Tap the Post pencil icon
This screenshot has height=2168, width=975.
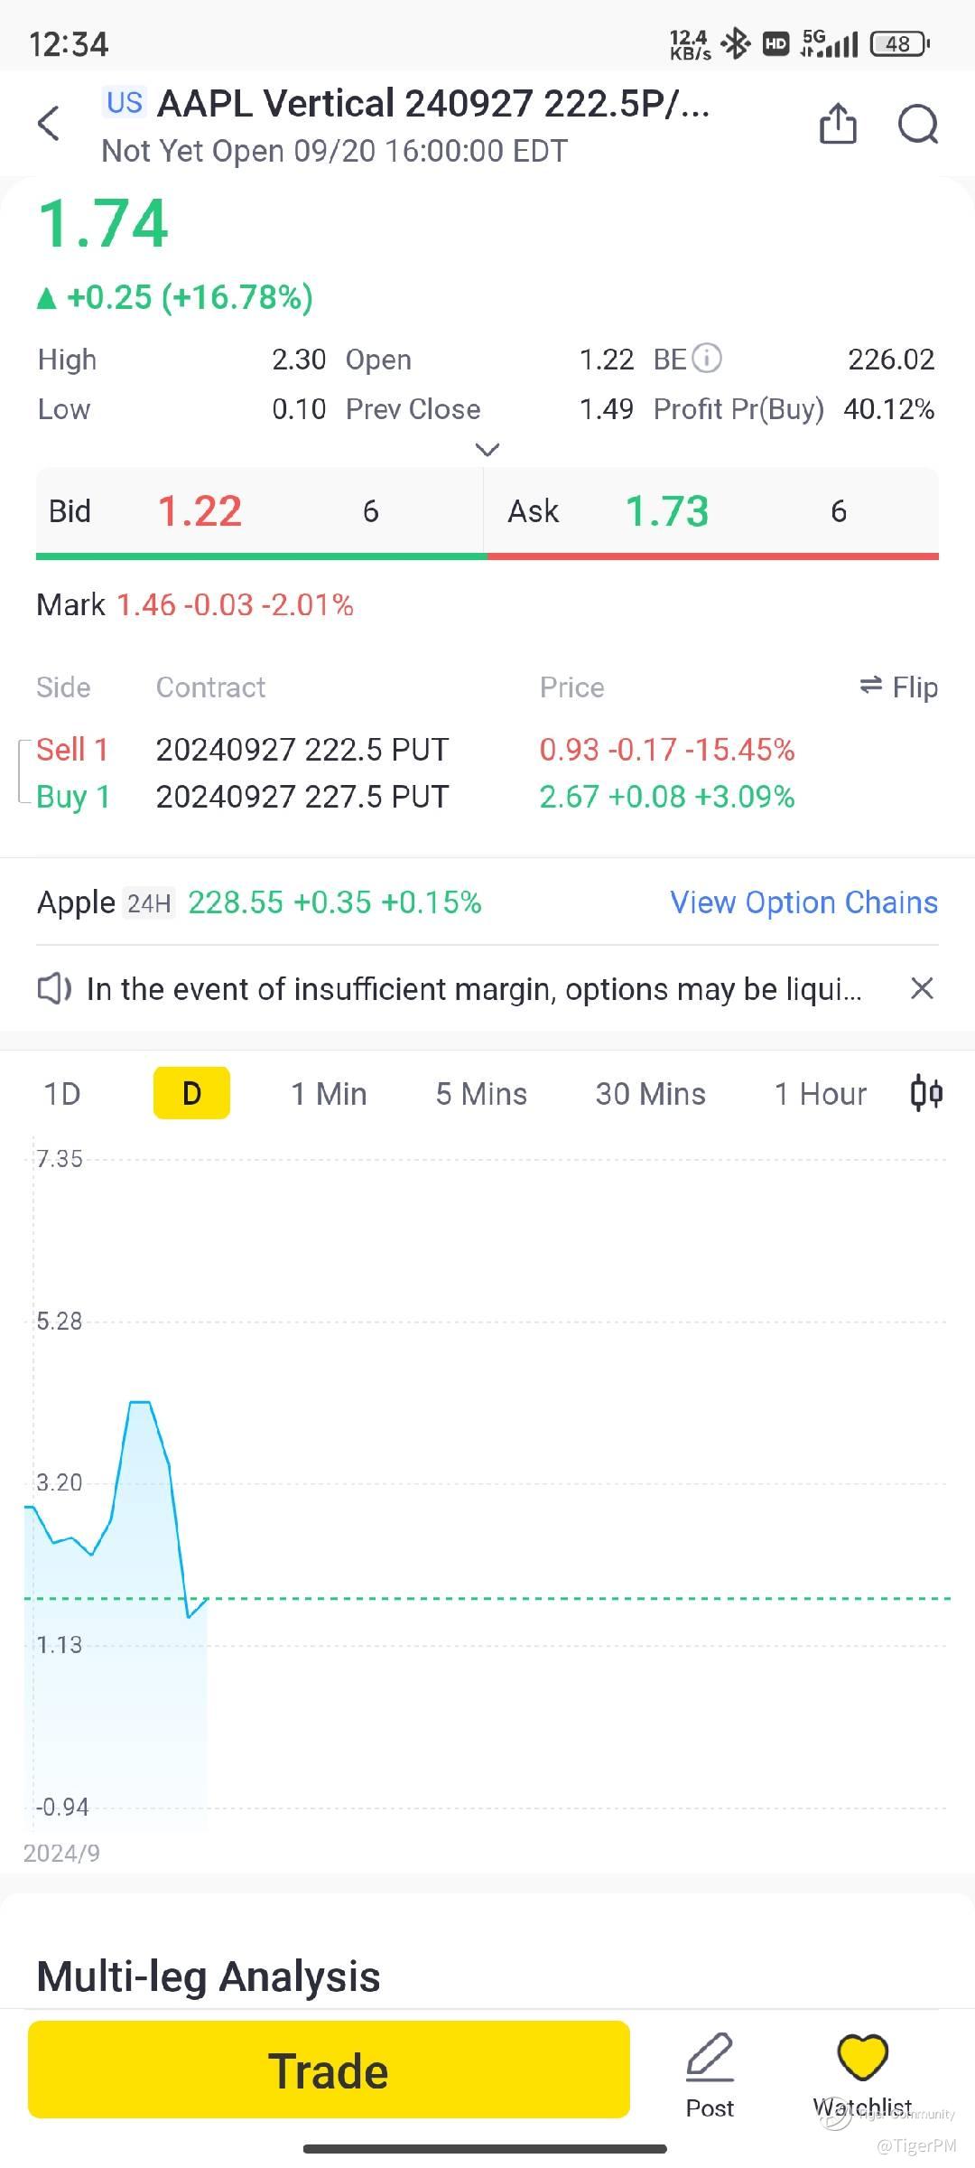tap(710, 2058)
